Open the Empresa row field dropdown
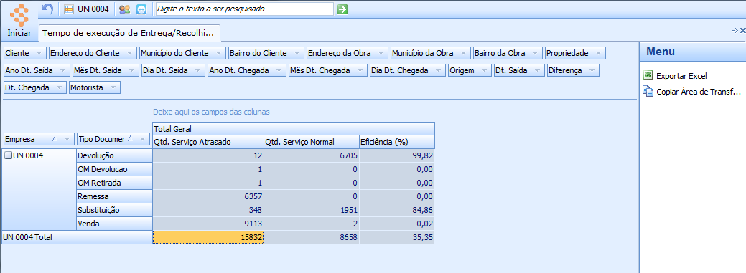This screenshot has width=746, height=273. pyautogui.click(x=67, y=139)
